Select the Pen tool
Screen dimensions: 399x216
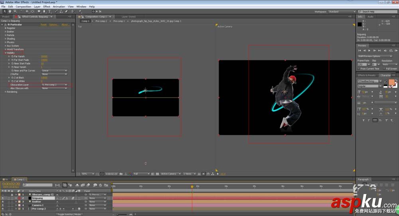click(x=44, y=12)
